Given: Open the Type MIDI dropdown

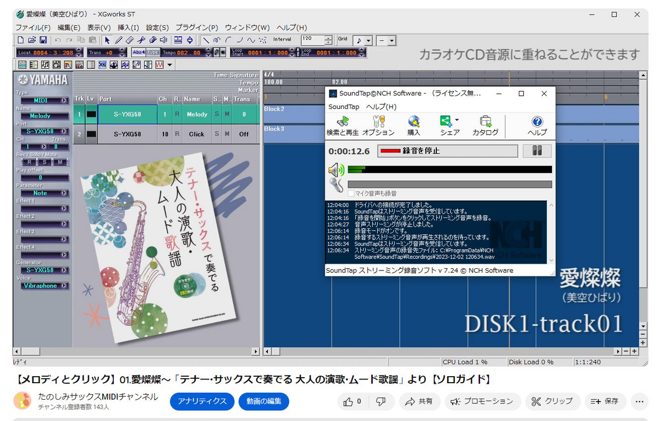Looking at the screenshot, I should (44, 101).
